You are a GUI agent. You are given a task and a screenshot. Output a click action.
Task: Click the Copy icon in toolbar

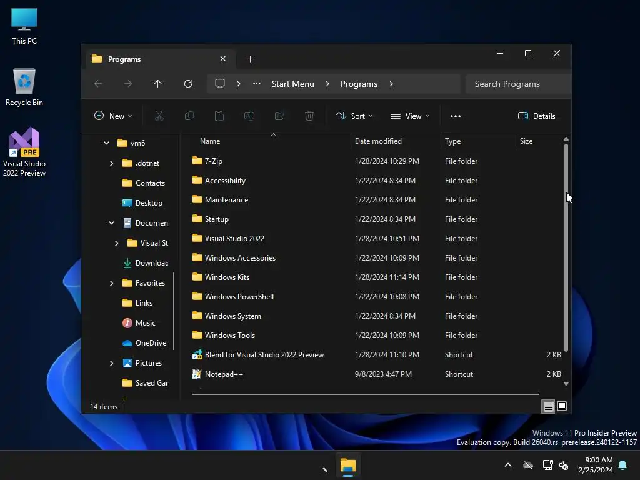pyautogui.click(x=189, y=116)
